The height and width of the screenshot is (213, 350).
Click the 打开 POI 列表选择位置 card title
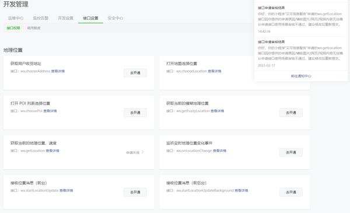tap(30, 103)
